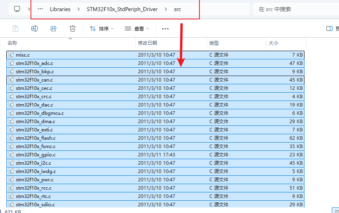Open the hidden breadcrumb folders ellipsis

tap(40, 9)
